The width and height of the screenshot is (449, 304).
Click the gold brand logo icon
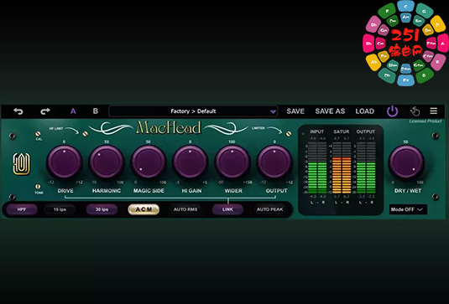(x=22, y=164)
